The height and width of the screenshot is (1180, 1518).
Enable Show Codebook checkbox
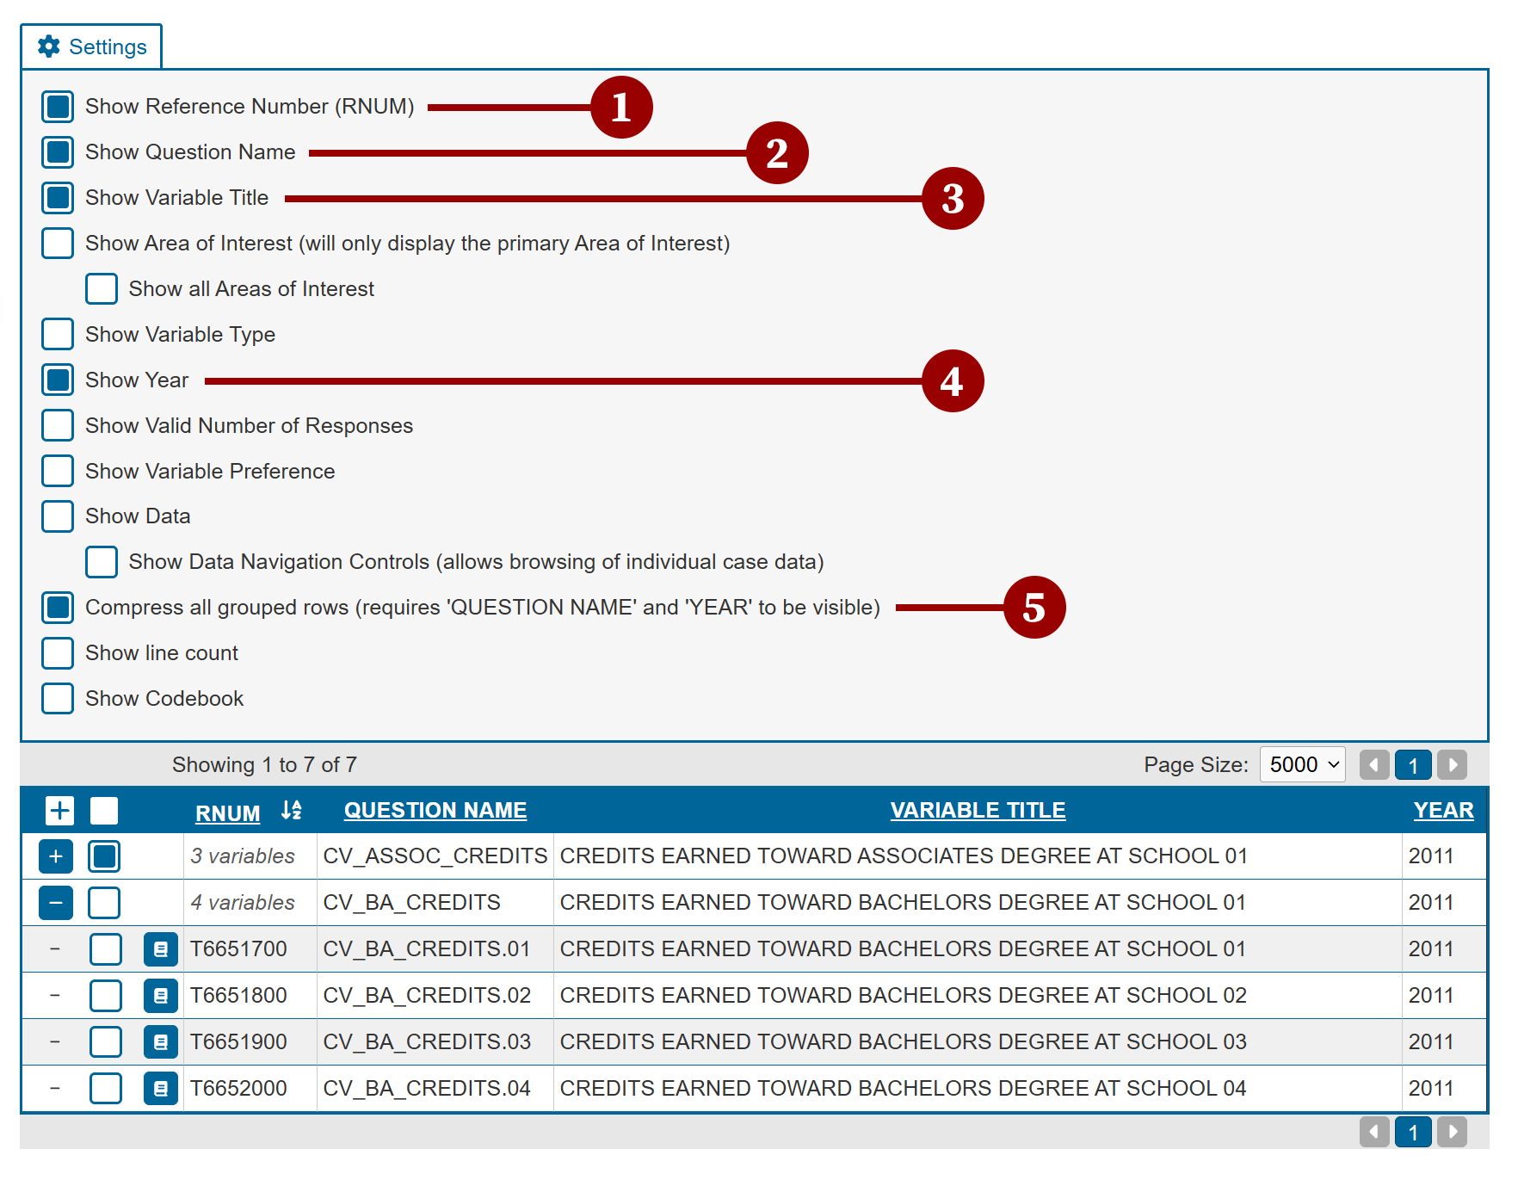click(x=58, y=699)
